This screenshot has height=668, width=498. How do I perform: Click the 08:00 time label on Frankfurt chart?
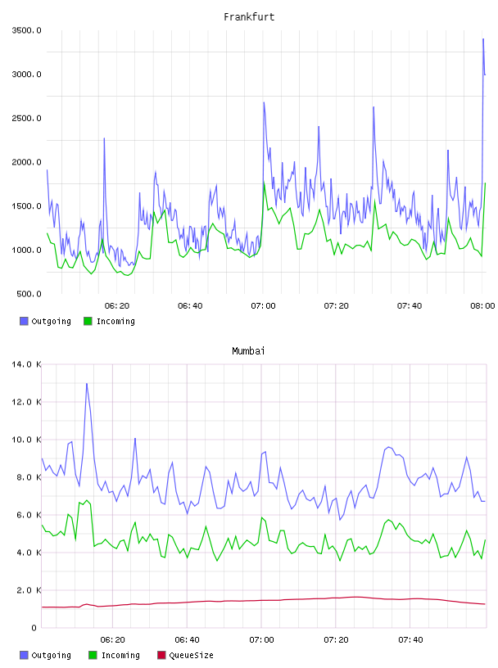pyautogui.click(x=482, y=306)
